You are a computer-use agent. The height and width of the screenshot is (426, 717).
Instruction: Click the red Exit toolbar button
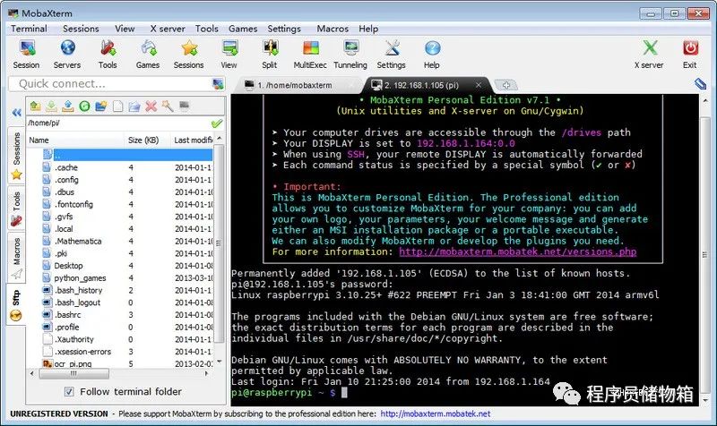pyautogui.click(x=689, y=55)
